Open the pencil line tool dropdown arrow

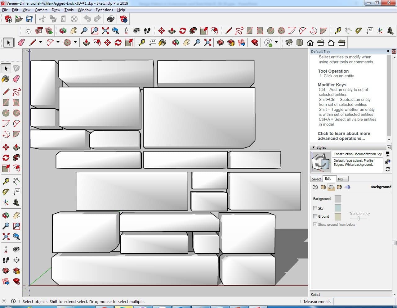[40, 42]
